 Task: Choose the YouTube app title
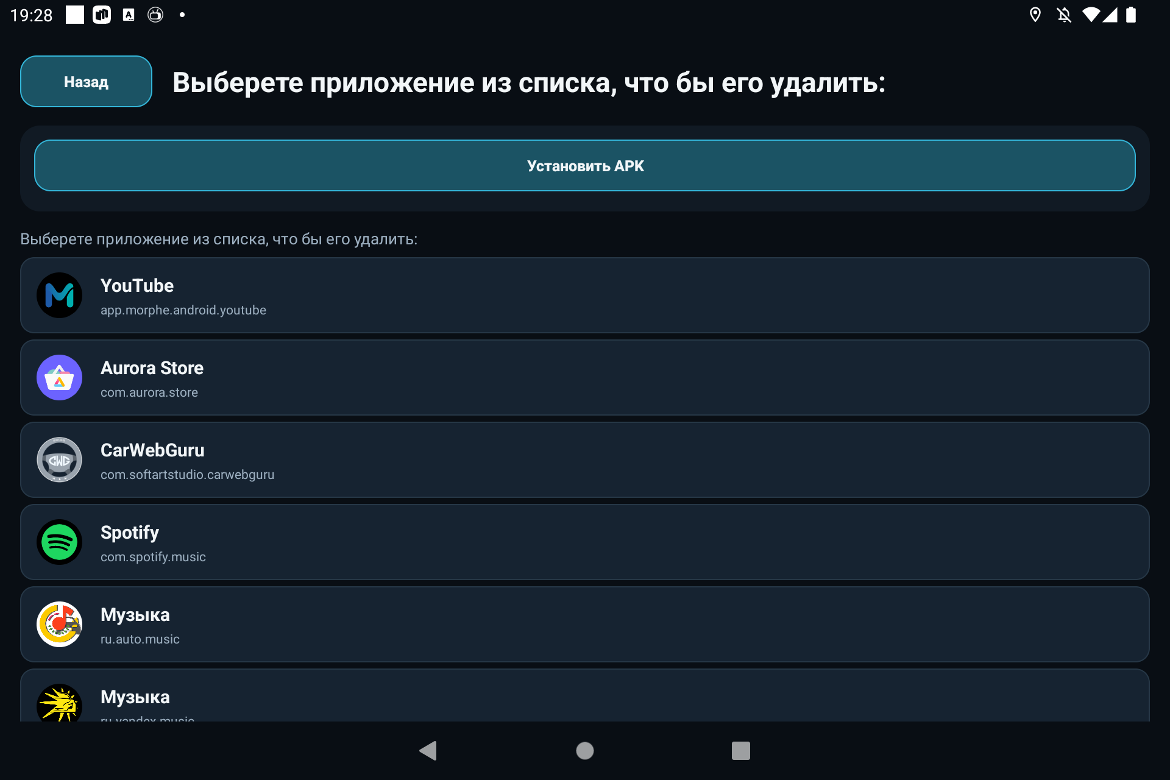(x=137, y=286)
